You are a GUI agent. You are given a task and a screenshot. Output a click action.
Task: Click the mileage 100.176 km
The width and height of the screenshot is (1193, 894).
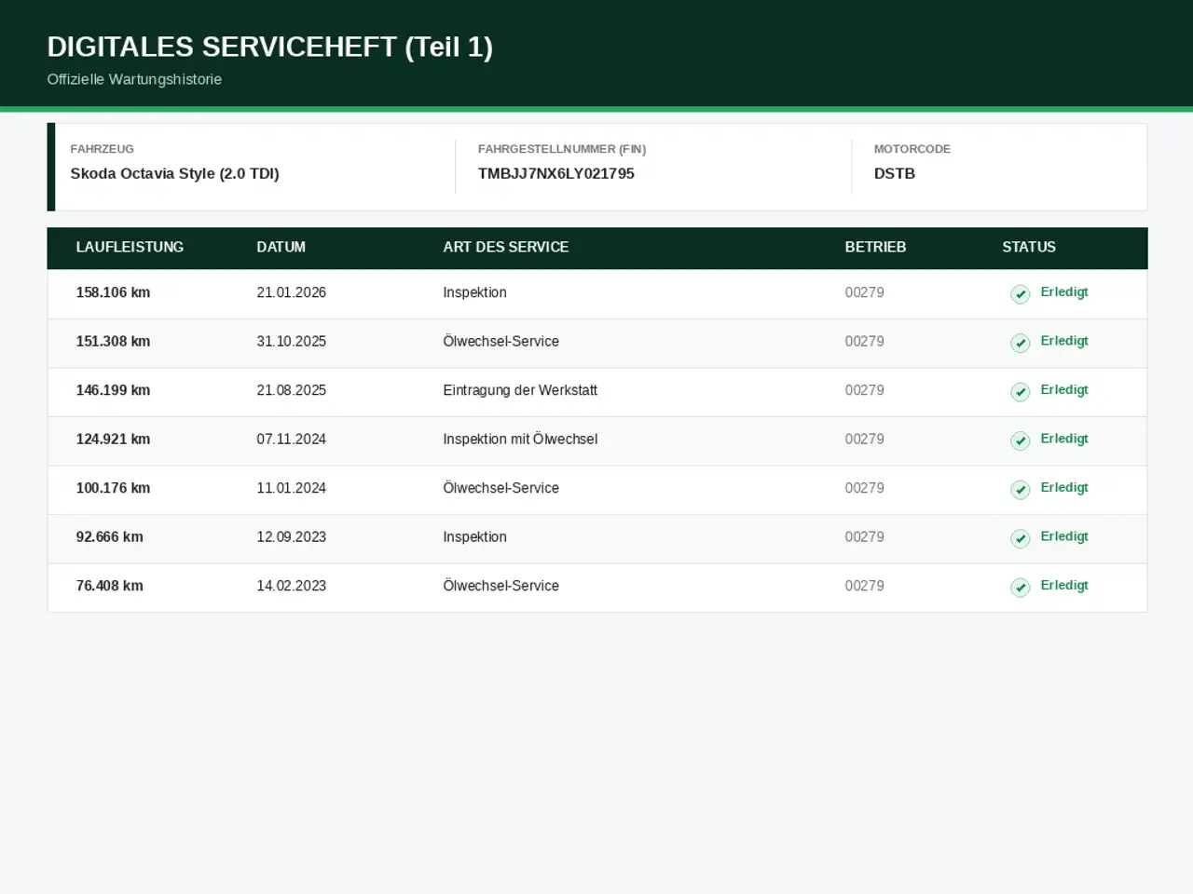click(113, 488)
